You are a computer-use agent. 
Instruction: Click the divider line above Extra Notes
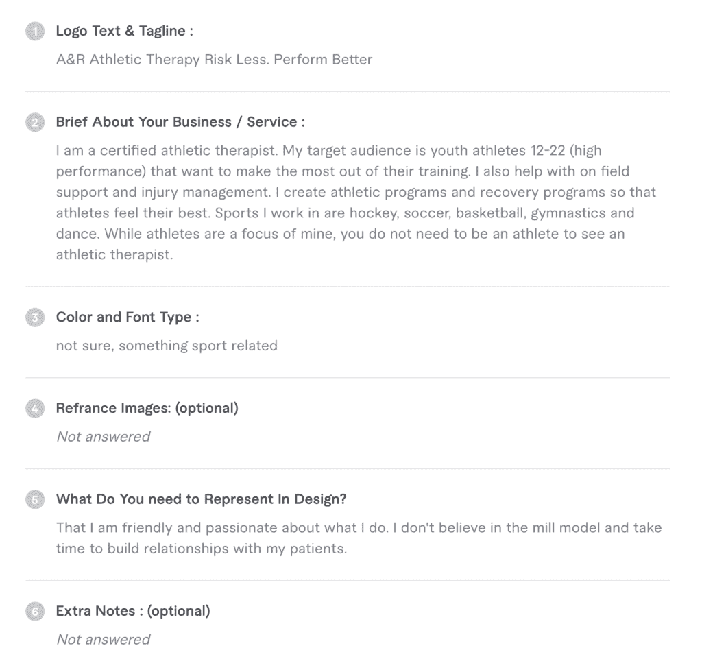pos(348,581)
